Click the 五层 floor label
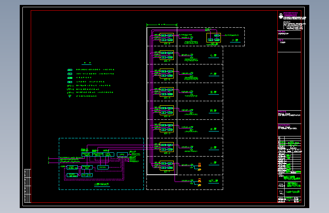Image resolution: width=329 pixels, height=213 pixels. (x=213, y=92)
